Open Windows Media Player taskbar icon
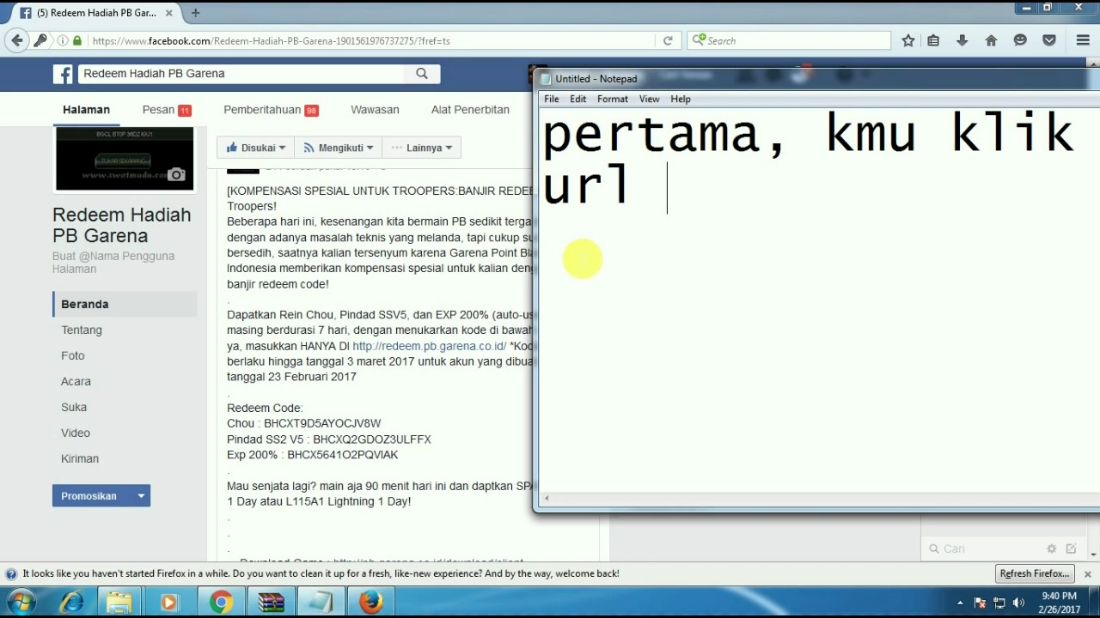Viewport: 1100px width, 618px height. click(168, 603)
